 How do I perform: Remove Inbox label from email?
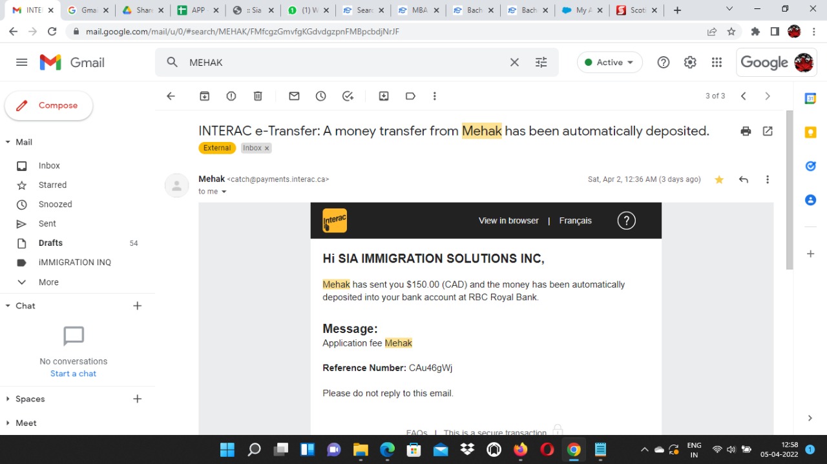(x=267, y=148)
